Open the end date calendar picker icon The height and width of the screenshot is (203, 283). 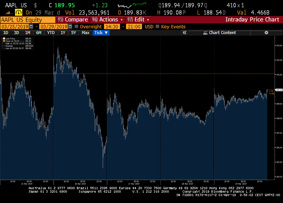(x=70, y=26)
